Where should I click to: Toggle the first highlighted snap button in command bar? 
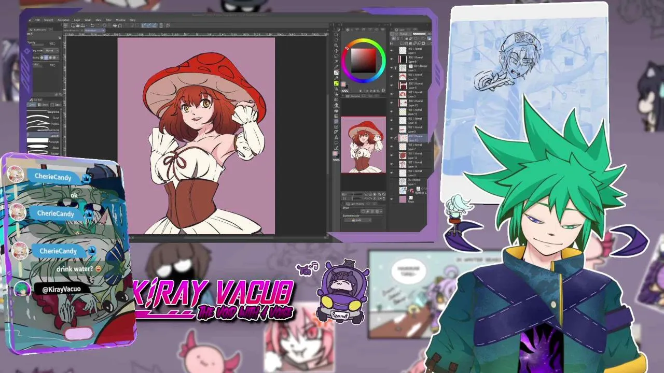click(x=144, y=25)
